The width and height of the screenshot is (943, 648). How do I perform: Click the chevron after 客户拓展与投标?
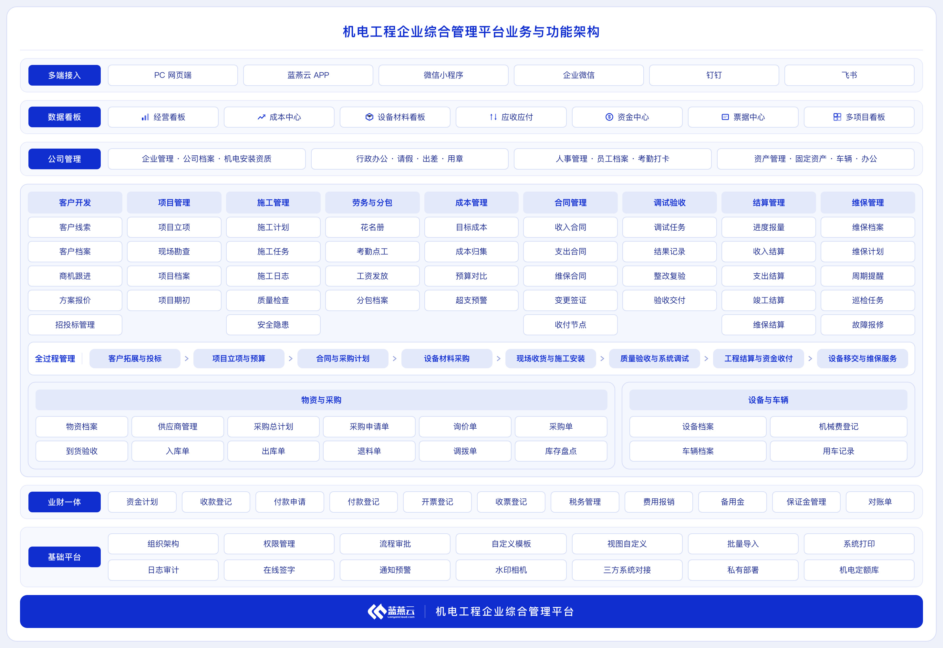[x=187, y=359]
